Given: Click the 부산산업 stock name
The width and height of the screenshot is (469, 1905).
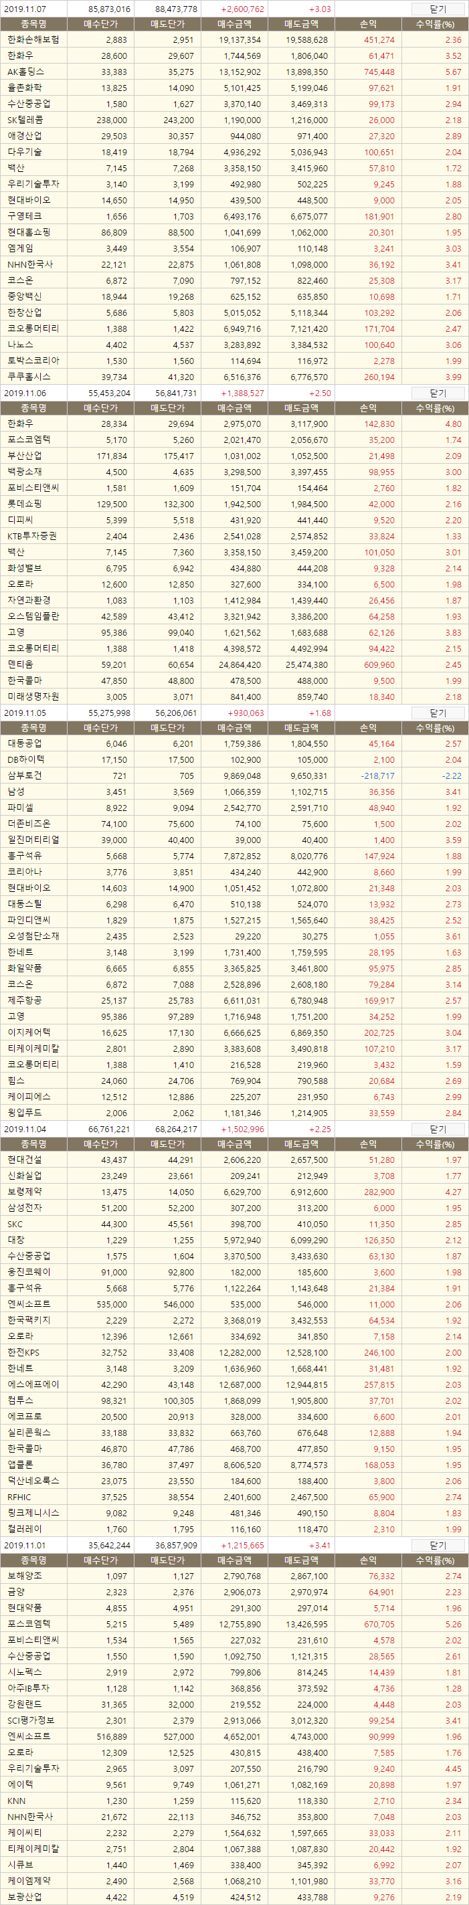Looking at the screenshot, I should coord(24,456).
